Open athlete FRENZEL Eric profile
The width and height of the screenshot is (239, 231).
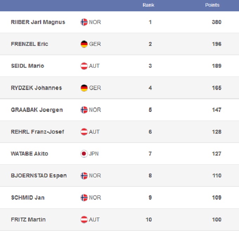click(x=30, y=44)
